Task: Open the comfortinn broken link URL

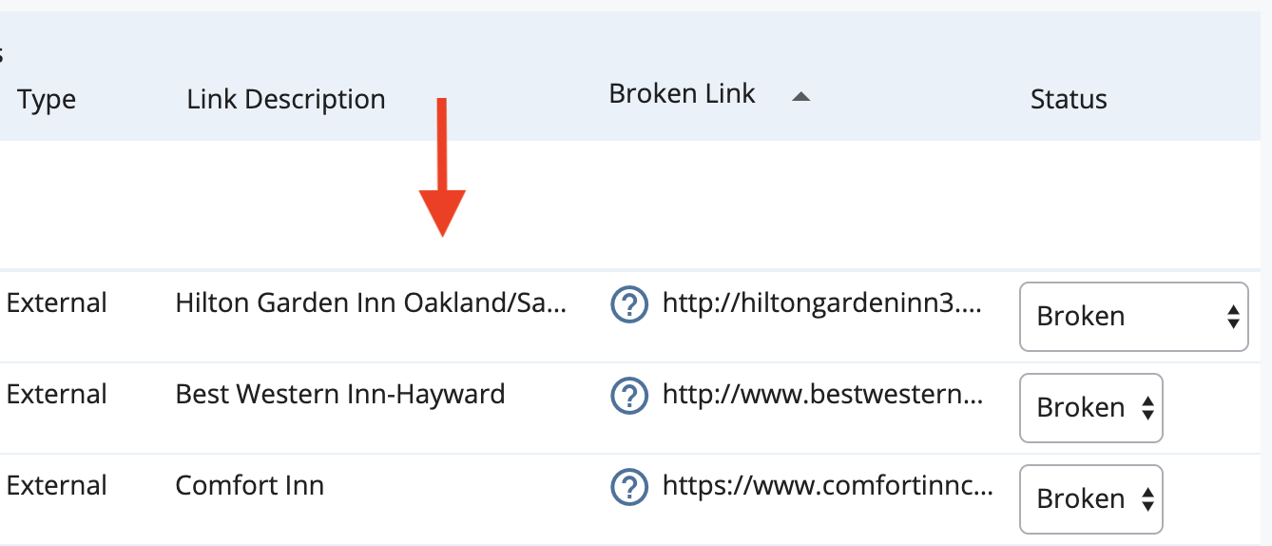Action: 828,487
